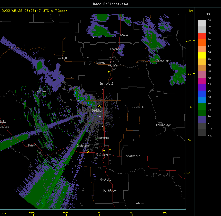This screenshot has width=221, height=216.
Task: Click the yellow marker beside Olds
Action: (99, 107)
